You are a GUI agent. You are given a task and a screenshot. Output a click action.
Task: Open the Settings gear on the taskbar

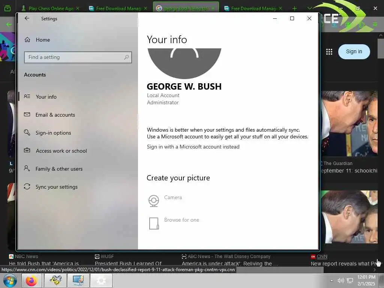101,280
